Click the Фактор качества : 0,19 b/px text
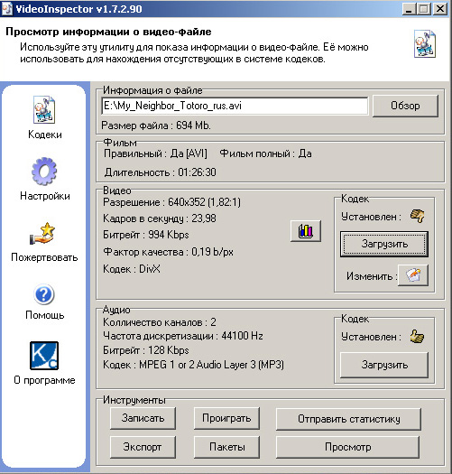452x474 pixels. [x=168, y=252]
